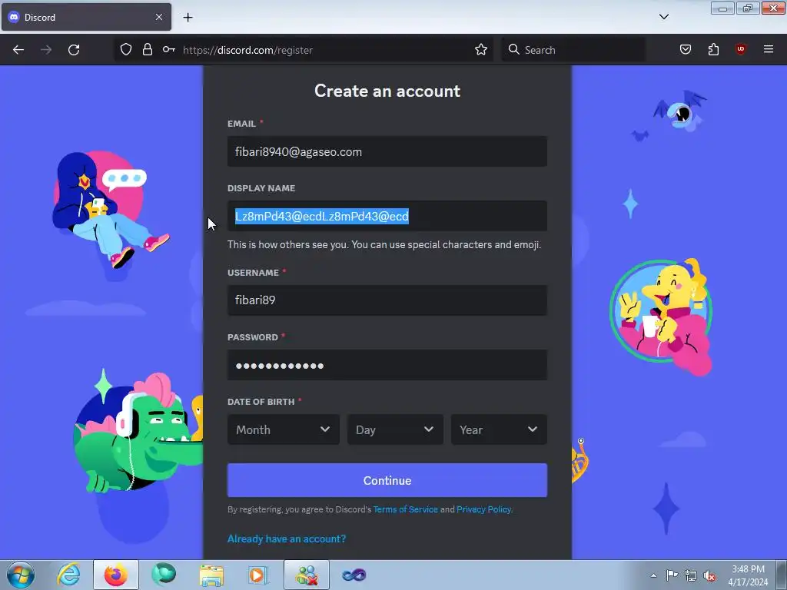Reload the Discord register page

(x=74, y=50)
